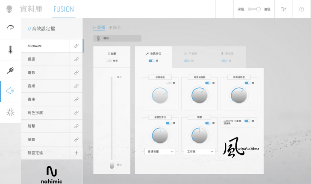This screenshot has height=184, width=311.
Task: Switch to the 資料庫 library tab
Action: [31, 9]
